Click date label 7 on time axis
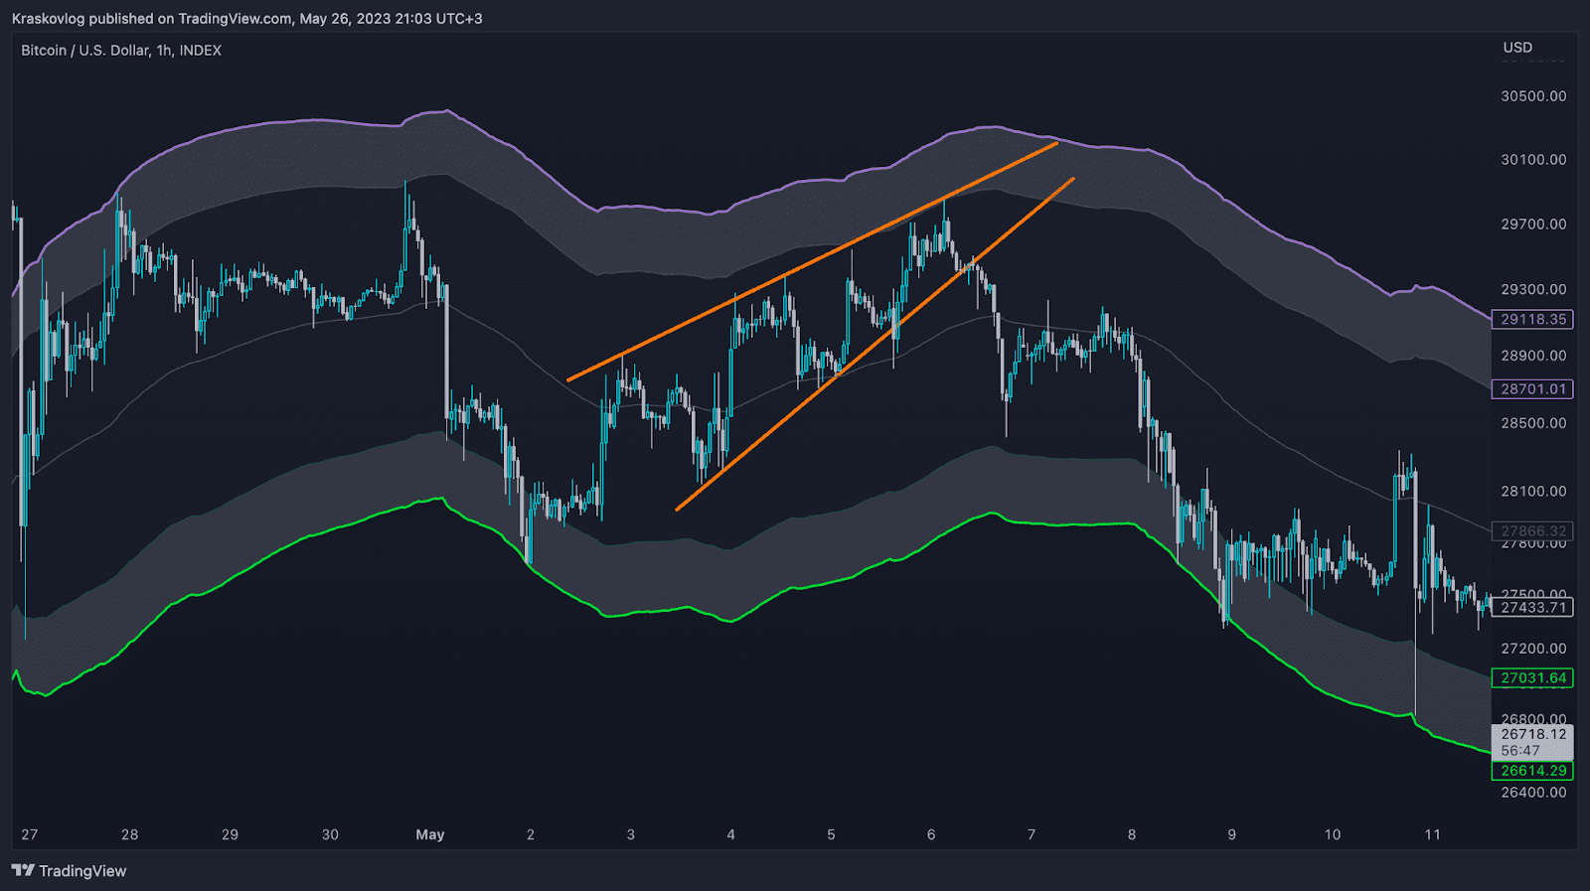Viewport: 1590px width, 891px height. point(1032,834)
